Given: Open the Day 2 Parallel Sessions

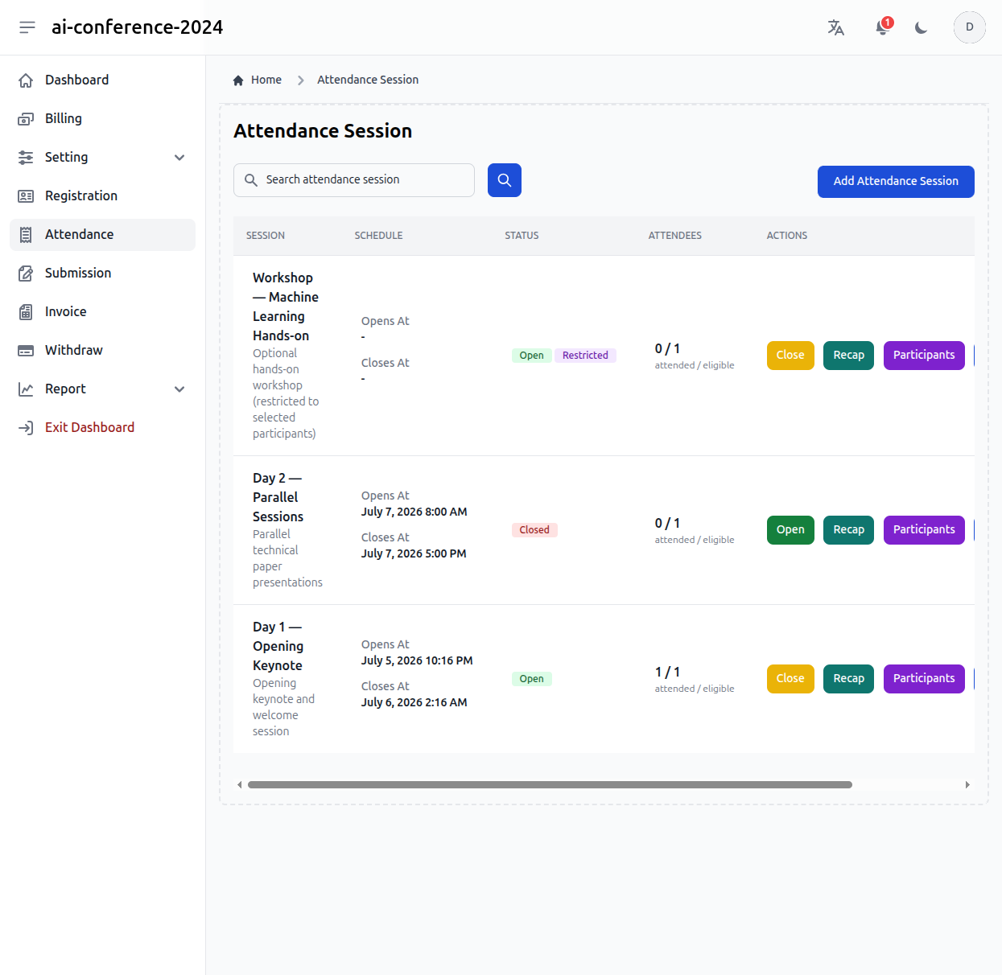Looking at the screenshot, I should point(790,530).
